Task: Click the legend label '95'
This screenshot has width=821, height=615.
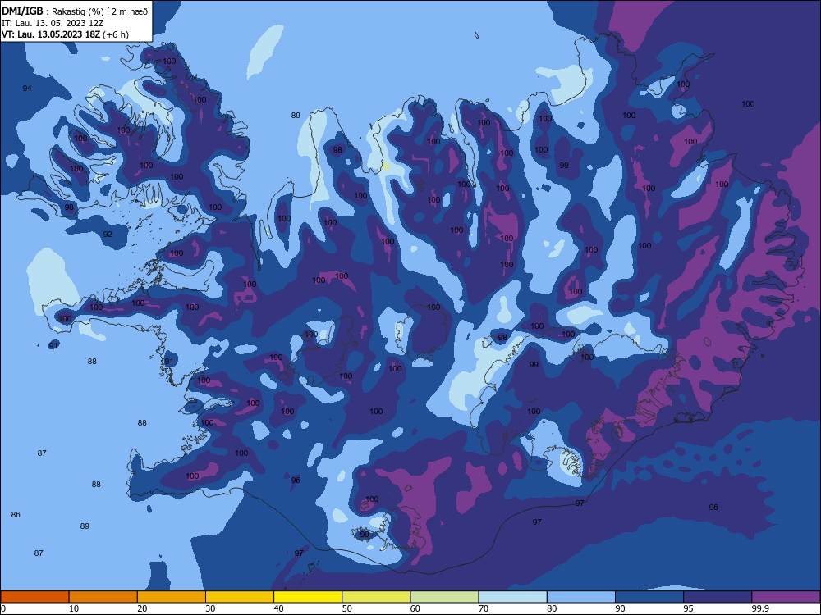Action: (689, 608)
